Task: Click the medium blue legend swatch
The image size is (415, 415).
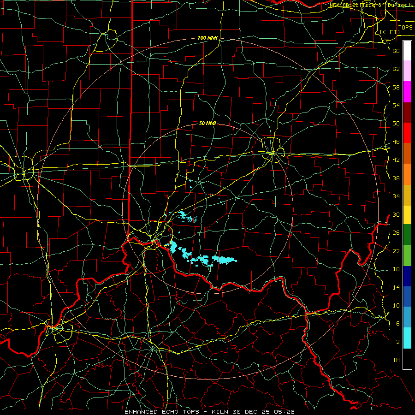Action: (407, 296)
